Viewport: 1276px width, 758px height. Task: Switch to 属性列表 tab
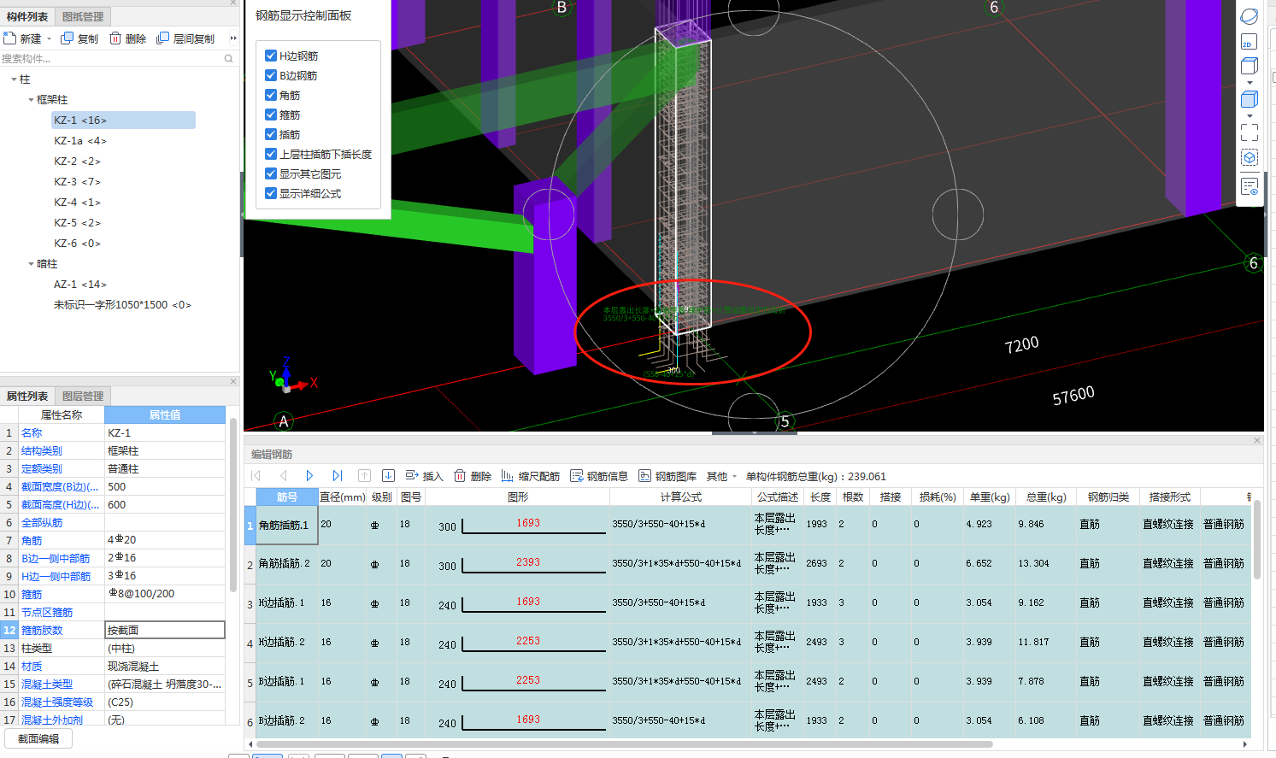[27, 396]
